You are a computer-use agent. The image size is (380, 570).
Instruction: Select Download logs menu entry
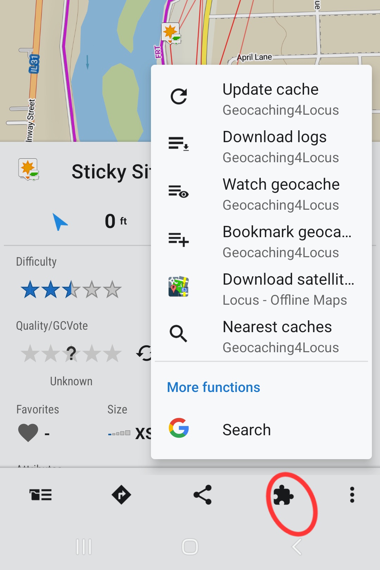[274, 147]
